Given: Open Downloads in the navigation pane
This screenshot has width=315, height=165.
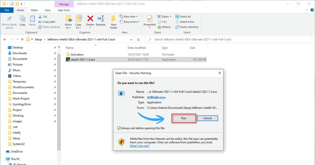Looking at the screenshot, I should click(x=20, y=53).
